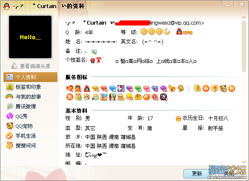Viewport: 249px width, 181px height.
Task: Click the question mark medal icon
Action: tap(78, 97)
